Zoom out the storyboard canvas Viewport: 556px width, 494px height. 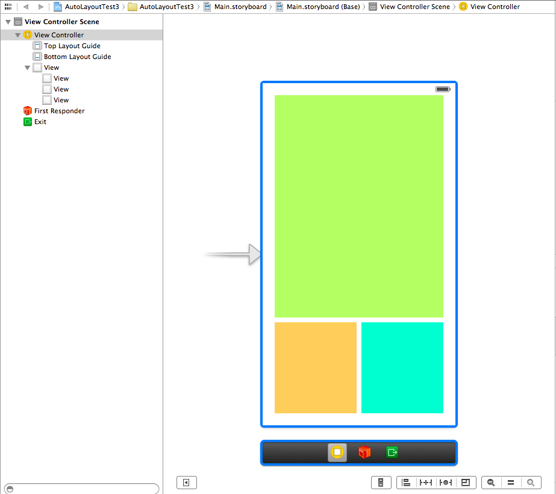(x=491, y=483)
